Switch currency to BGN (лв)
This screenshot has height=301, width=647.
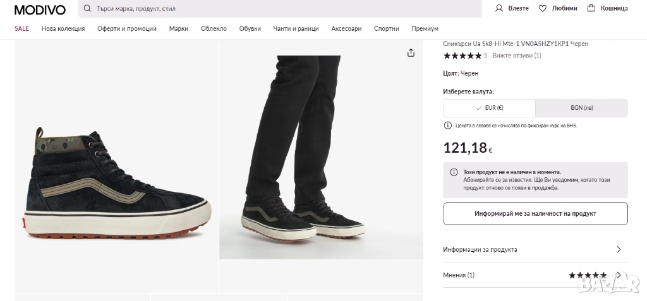click(581, 108)
